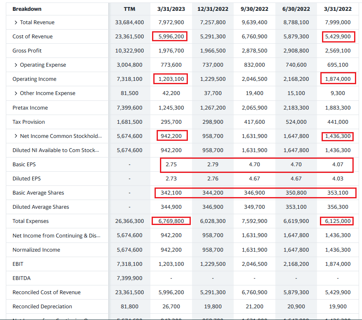This screenshot has height=320, width=362.
Task: Click the 9/30/2022 column header
Action: pos(254,9)
